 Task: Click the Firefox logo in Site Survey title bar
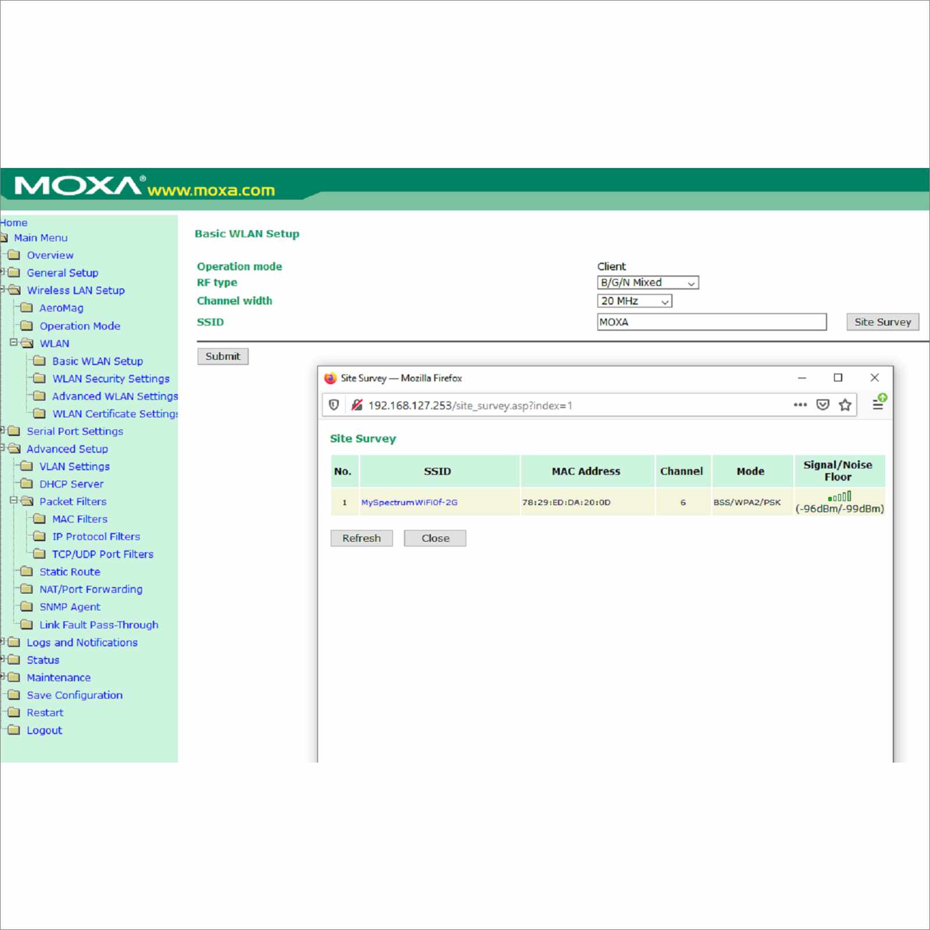point(330,378)
